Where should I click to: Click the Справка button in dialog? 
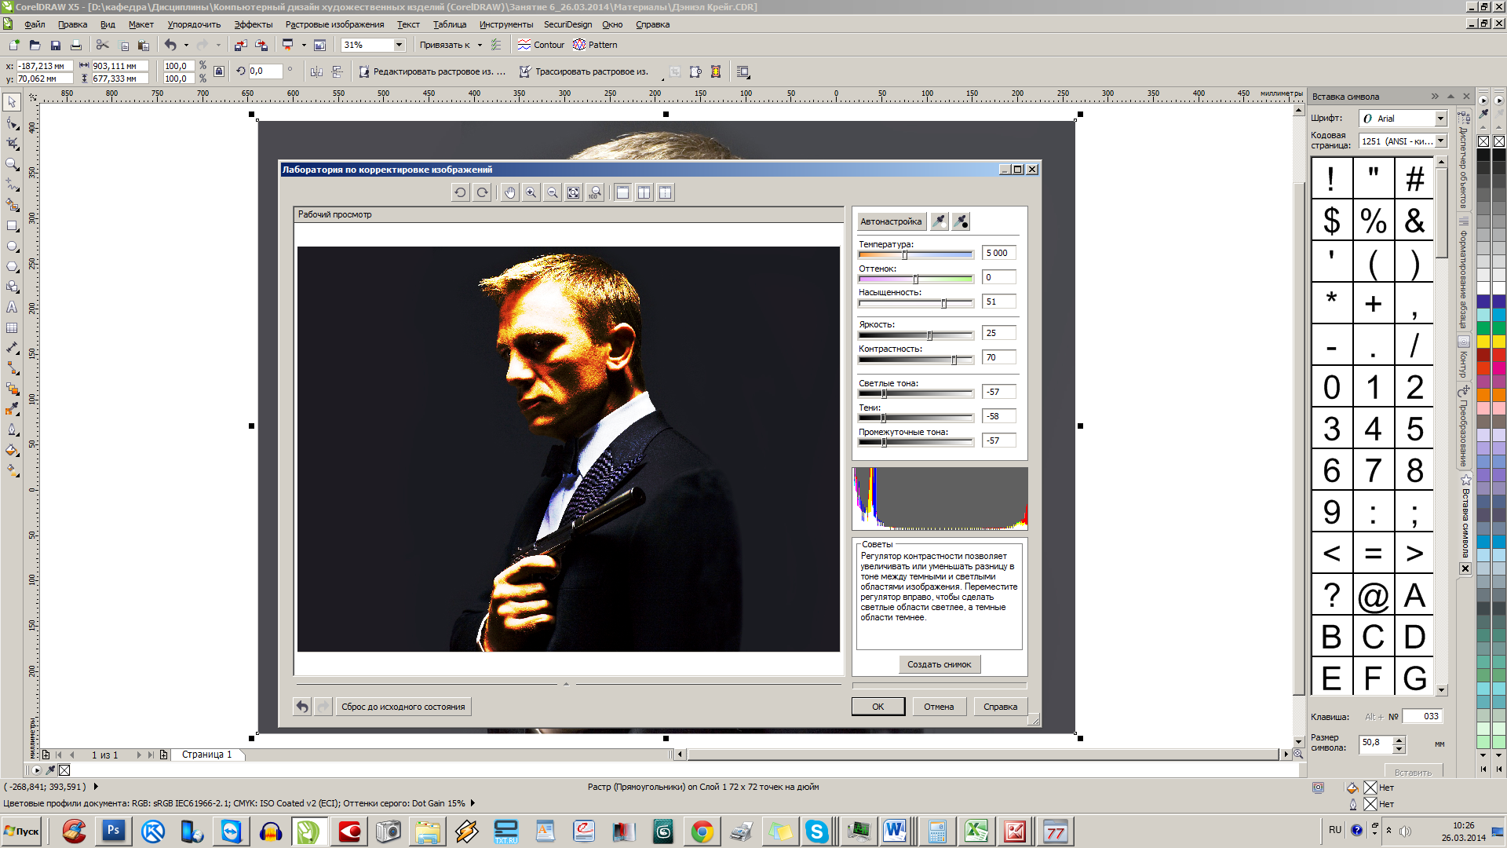point(1000,707)
